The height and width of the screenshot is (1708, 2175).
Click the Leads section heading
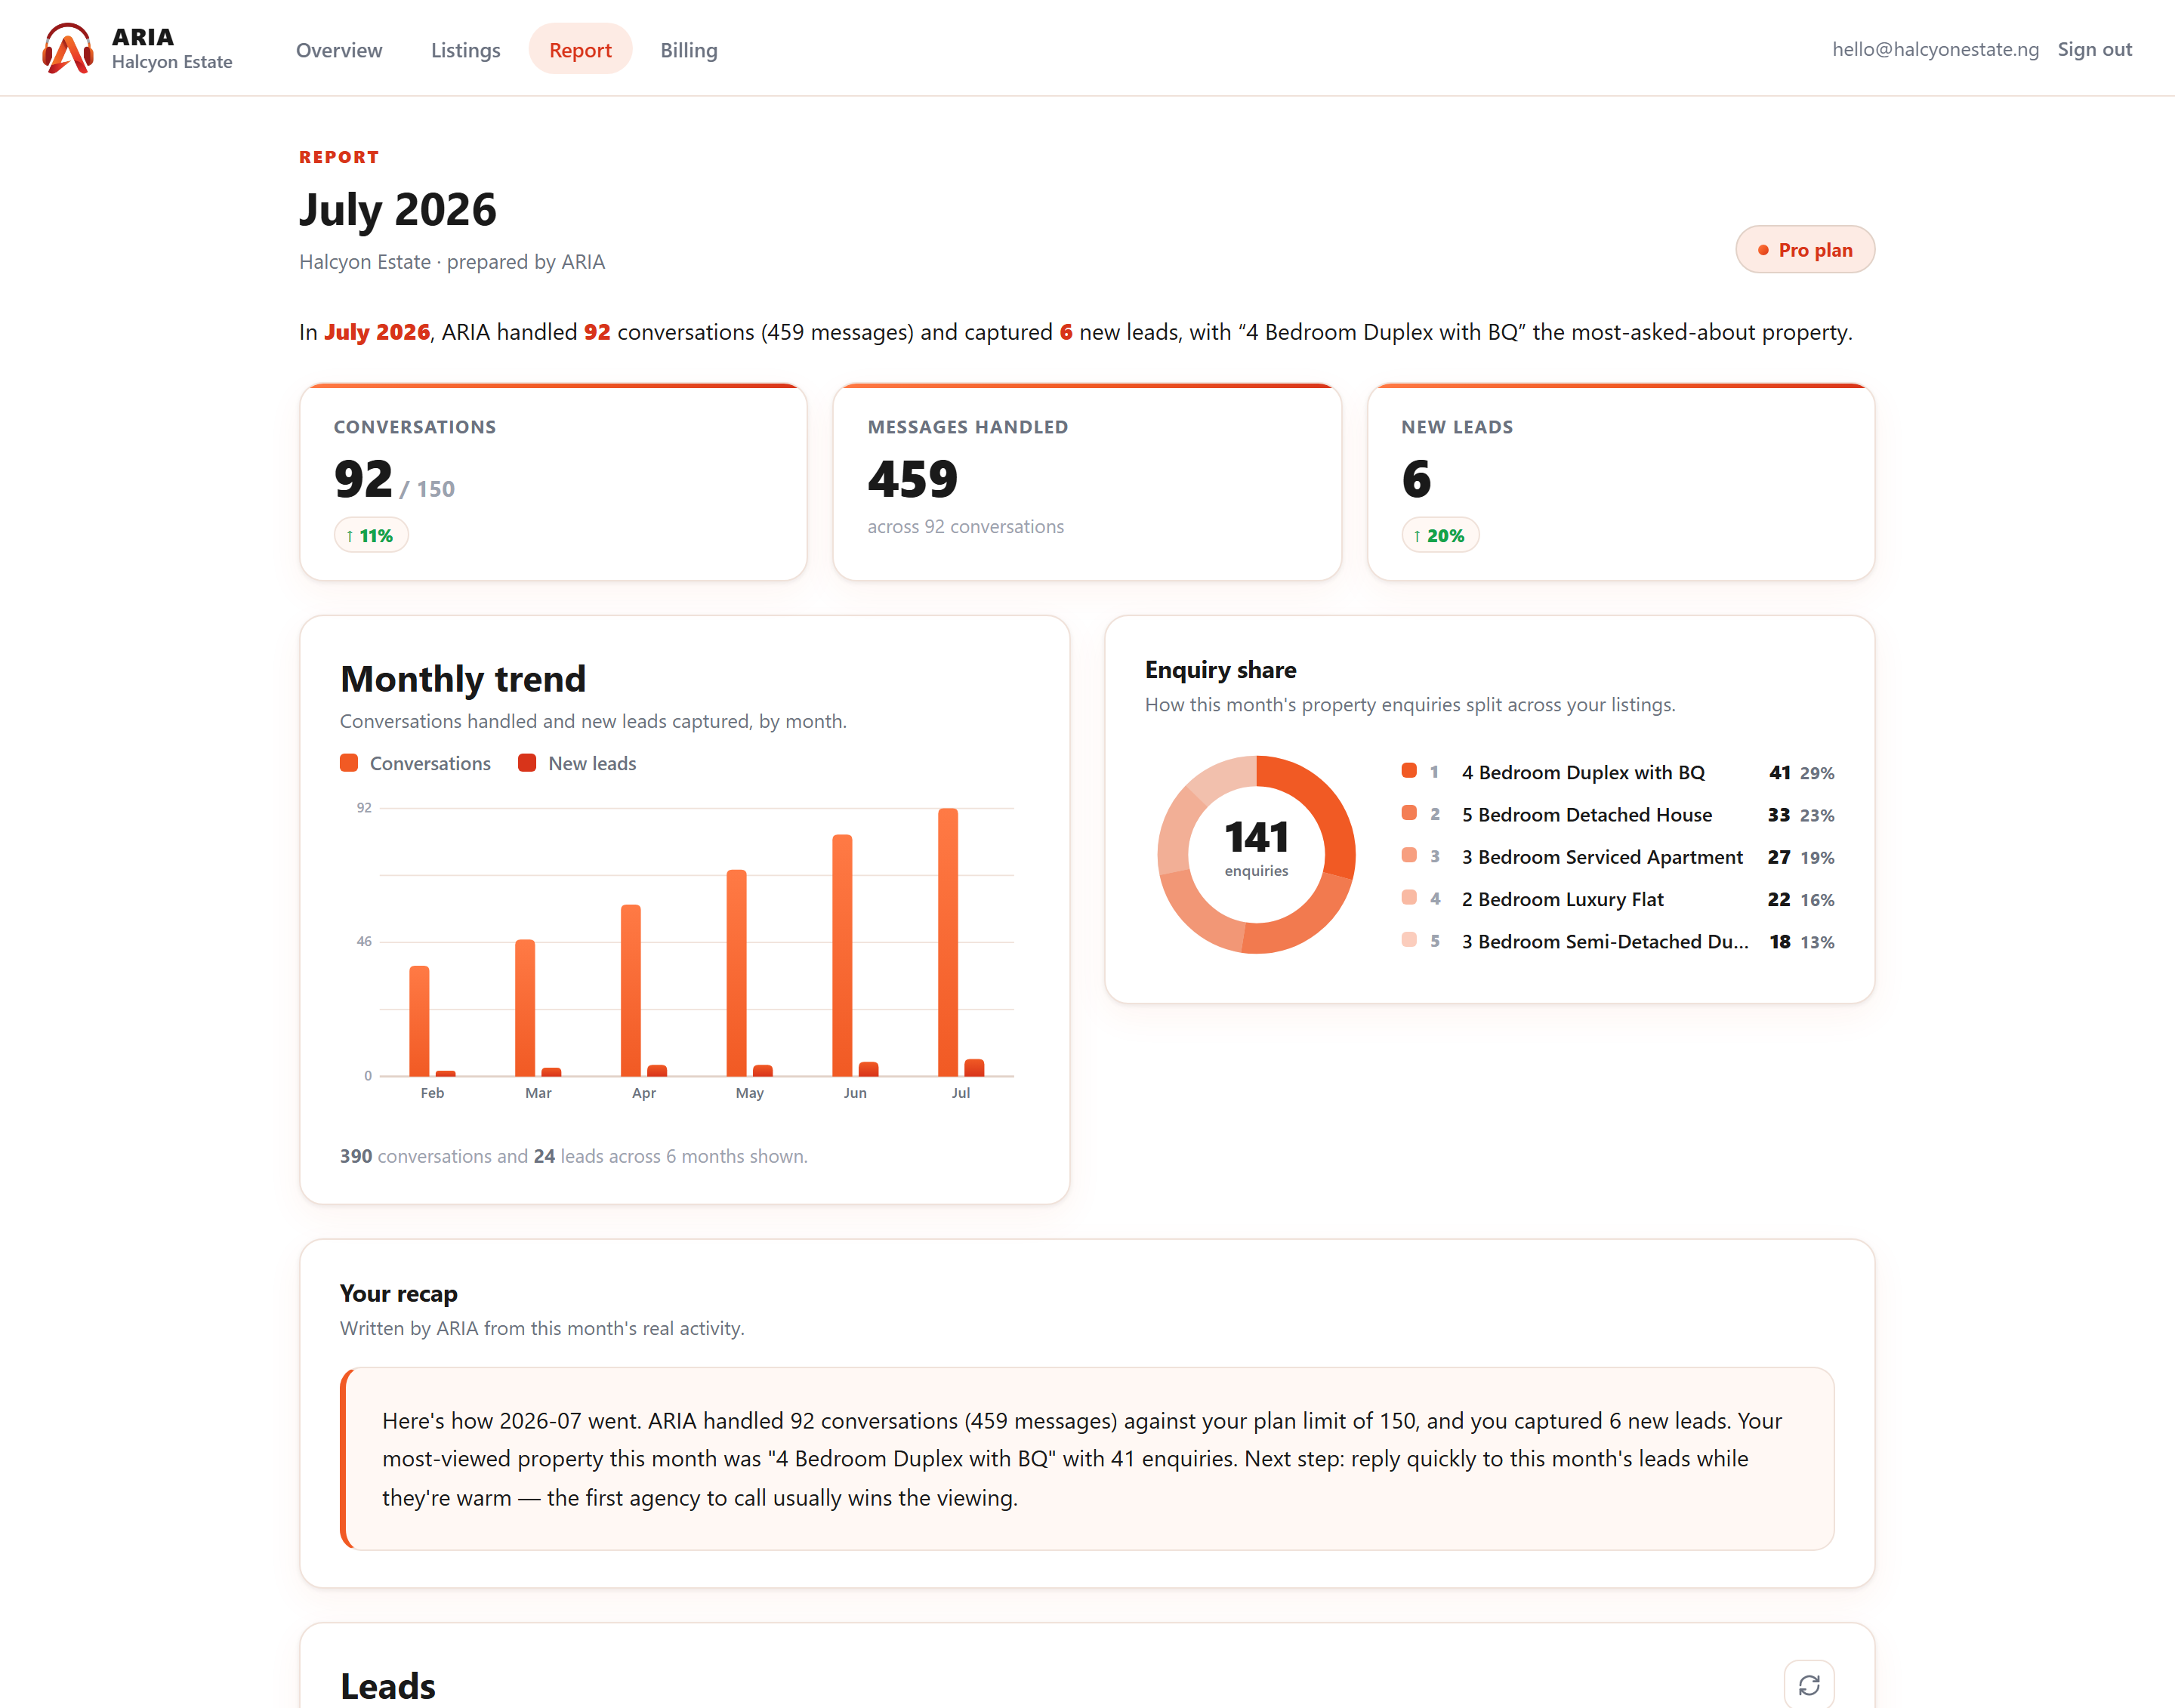tap(388, 1686)
